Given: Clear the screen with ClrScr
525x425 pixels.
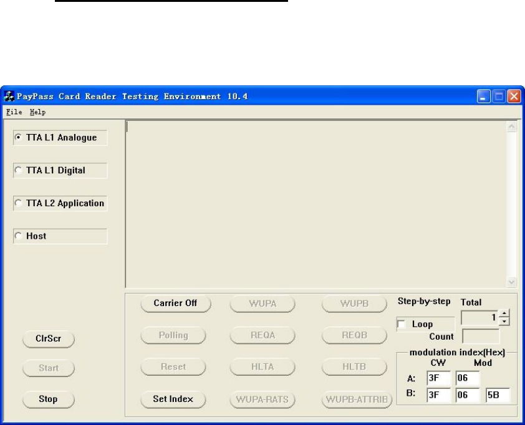Looking at the screenshot, I should tap(48, 338).
